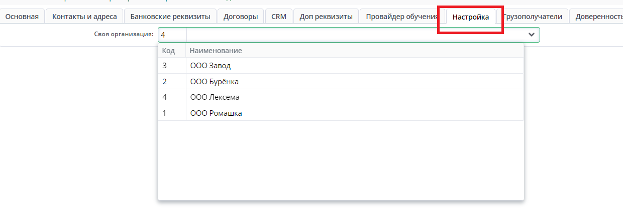The width and height of the screenshot is (623, 217).
Task: Click the empty organization name field
Action: (x=352, y=35)
